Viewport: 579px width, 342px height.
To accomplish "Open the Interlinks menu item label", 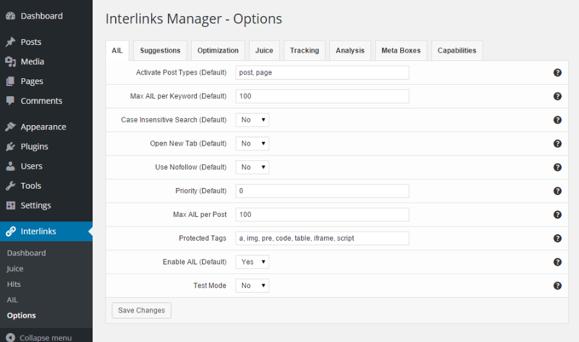I will [x=39, y=231].
